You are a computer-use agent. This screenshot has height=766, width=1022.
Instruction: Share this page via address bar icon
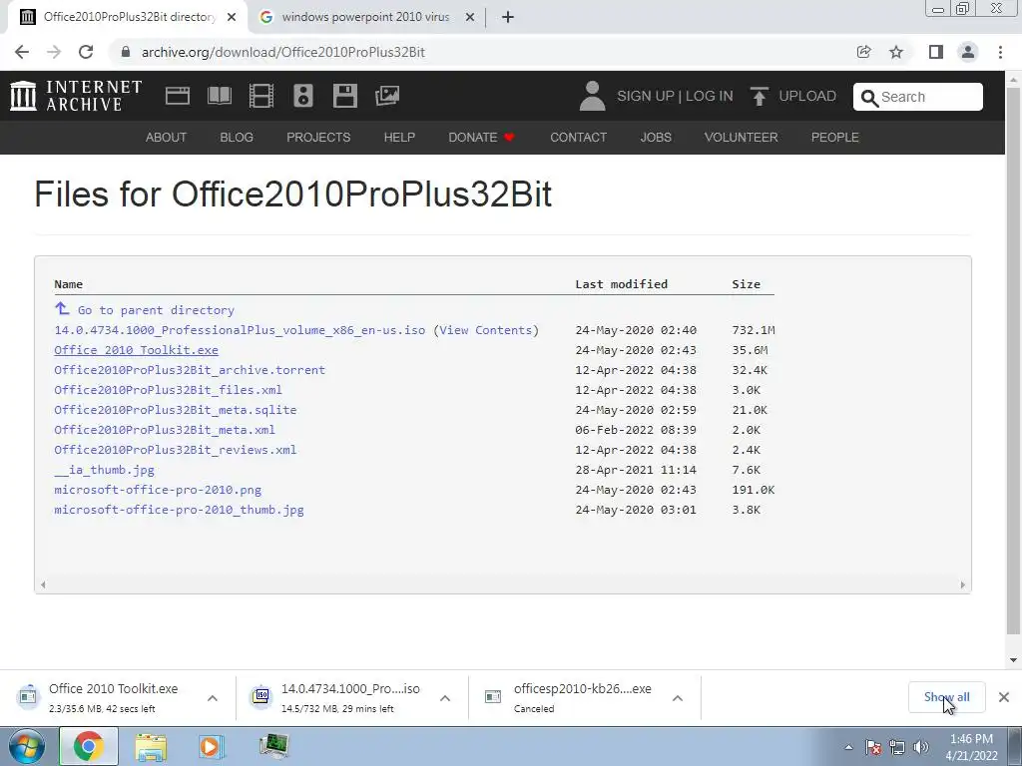click(x=863, y=52)
